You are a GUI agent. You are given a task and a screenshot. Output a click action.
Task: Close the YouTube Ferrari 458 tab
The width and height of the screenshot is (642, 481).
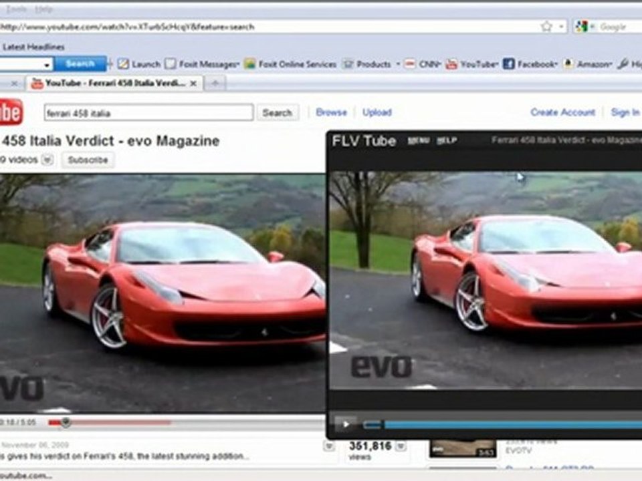pyautogui.click(x=193, y=84)
